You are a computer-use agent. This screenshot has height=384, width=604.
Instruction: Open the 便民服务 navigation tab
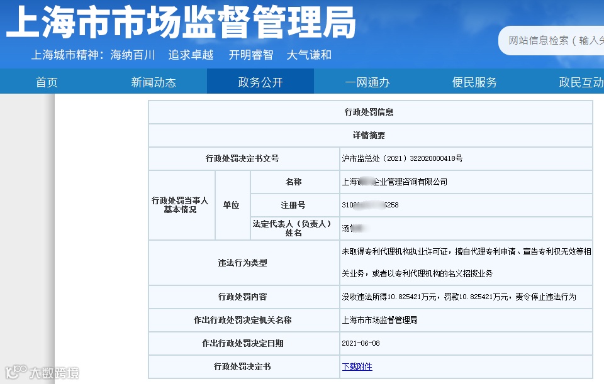[474, 82]
